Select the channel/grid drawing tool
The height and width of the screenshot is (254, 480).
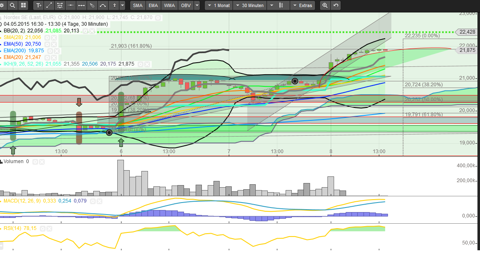[x=60, y=5]
